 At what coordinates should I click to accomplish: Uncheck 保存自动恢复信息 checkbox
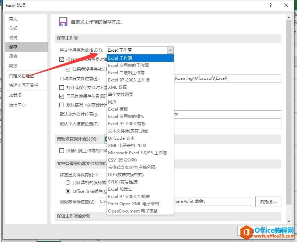(62, 60)
